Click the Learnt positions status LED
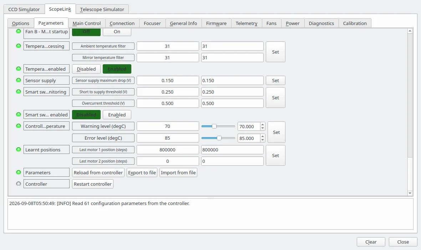 coord(19,149)
